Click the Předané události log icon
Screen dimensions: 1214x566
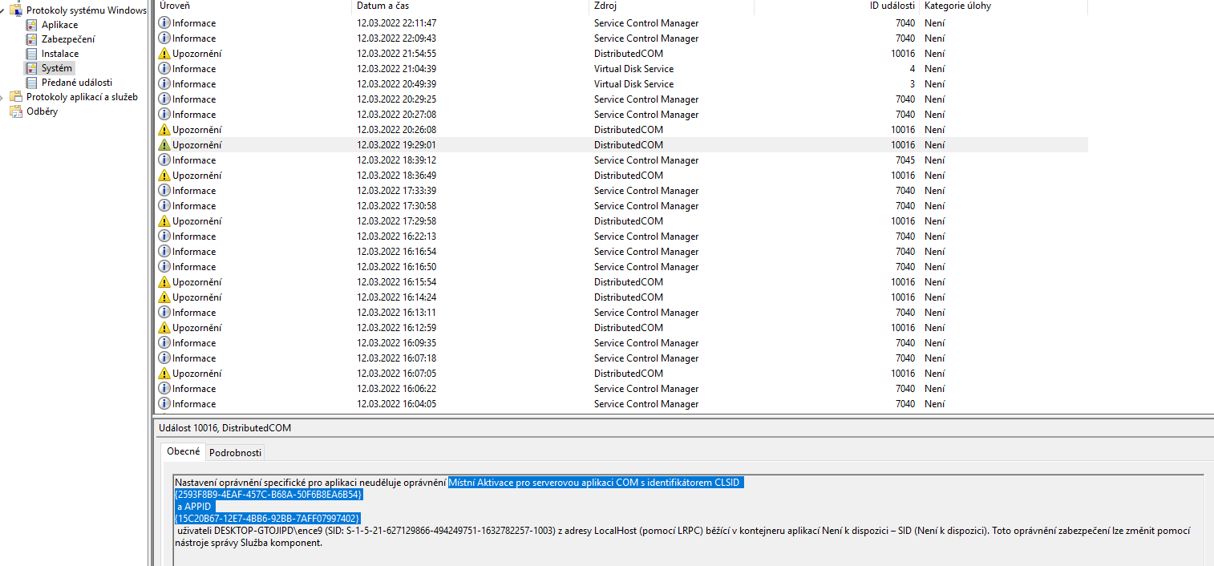31,83
